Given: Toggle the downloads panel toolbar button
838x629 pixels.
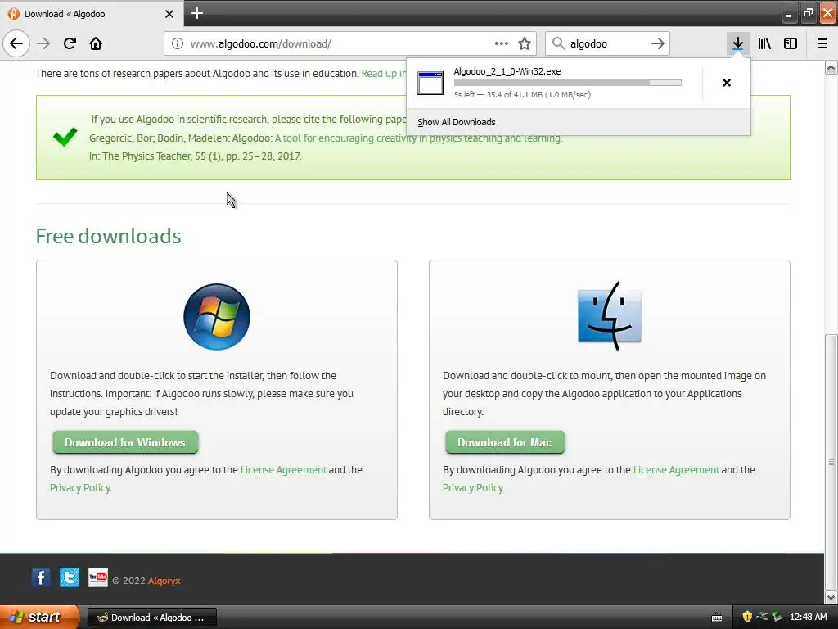Looking at the screenshot, I should [737, 43].
